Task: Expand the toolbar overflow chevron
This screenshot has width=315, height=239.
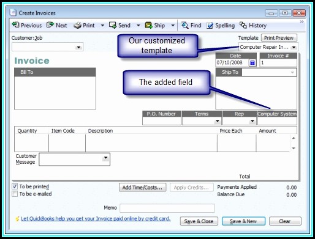Action: [302, 21]
